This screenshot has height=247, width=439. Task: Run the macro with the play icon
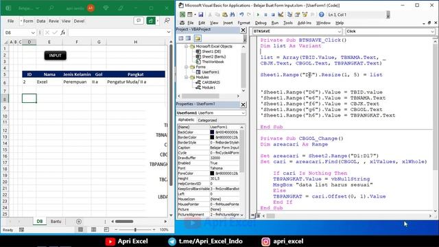coord(258,14)
